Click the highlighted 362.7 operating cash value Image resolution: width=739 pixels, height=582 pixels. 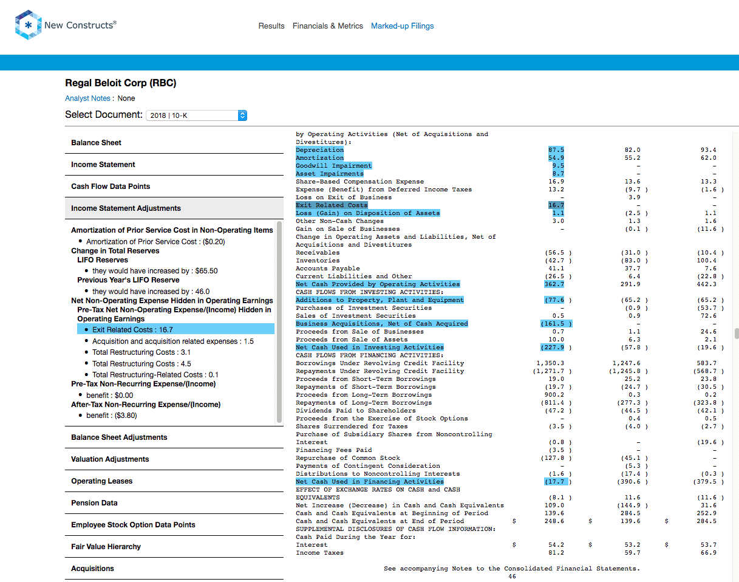pyautogui.click(x=554, y=284)
